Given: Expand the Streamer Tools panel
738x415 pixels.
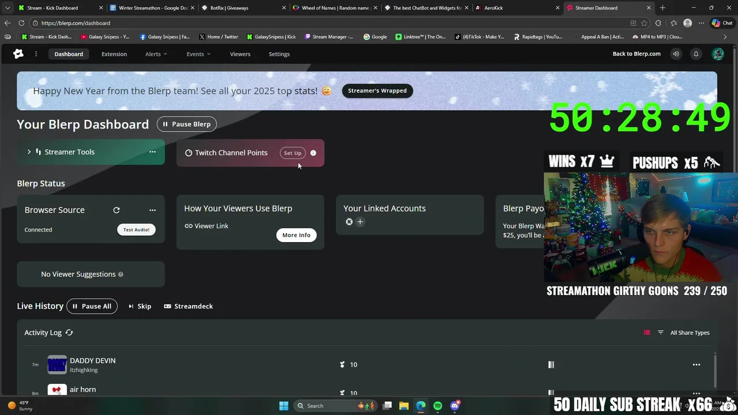Looking at the screenshot, I should pos(29,152).
